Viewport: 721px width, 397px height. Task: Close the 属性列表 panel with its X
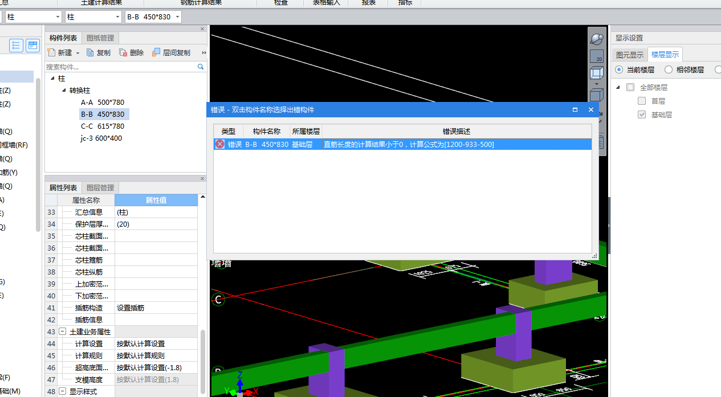(202, 179)
